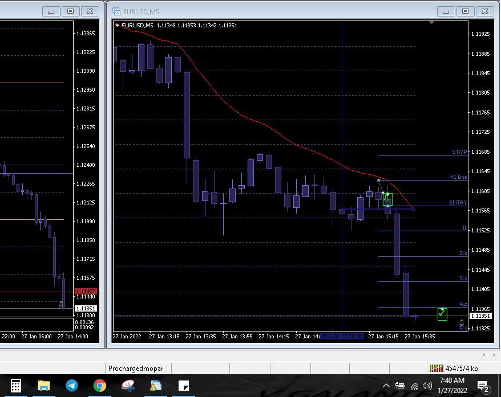Click the white 1.11351 price tag in left chart
Screen dimensions: 501x397
(x=86, y=308)
